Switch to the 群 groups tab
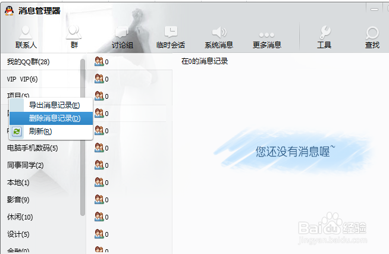Image resolution: width=389 pixels, height=254 pixels. click(74, 37)
